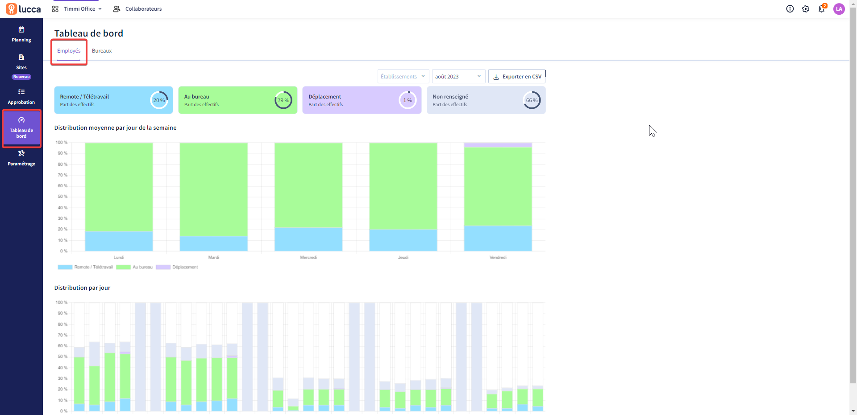857x415 pixels.
Task: Switch to the Bureaux tab
Action: click(102, 51)
